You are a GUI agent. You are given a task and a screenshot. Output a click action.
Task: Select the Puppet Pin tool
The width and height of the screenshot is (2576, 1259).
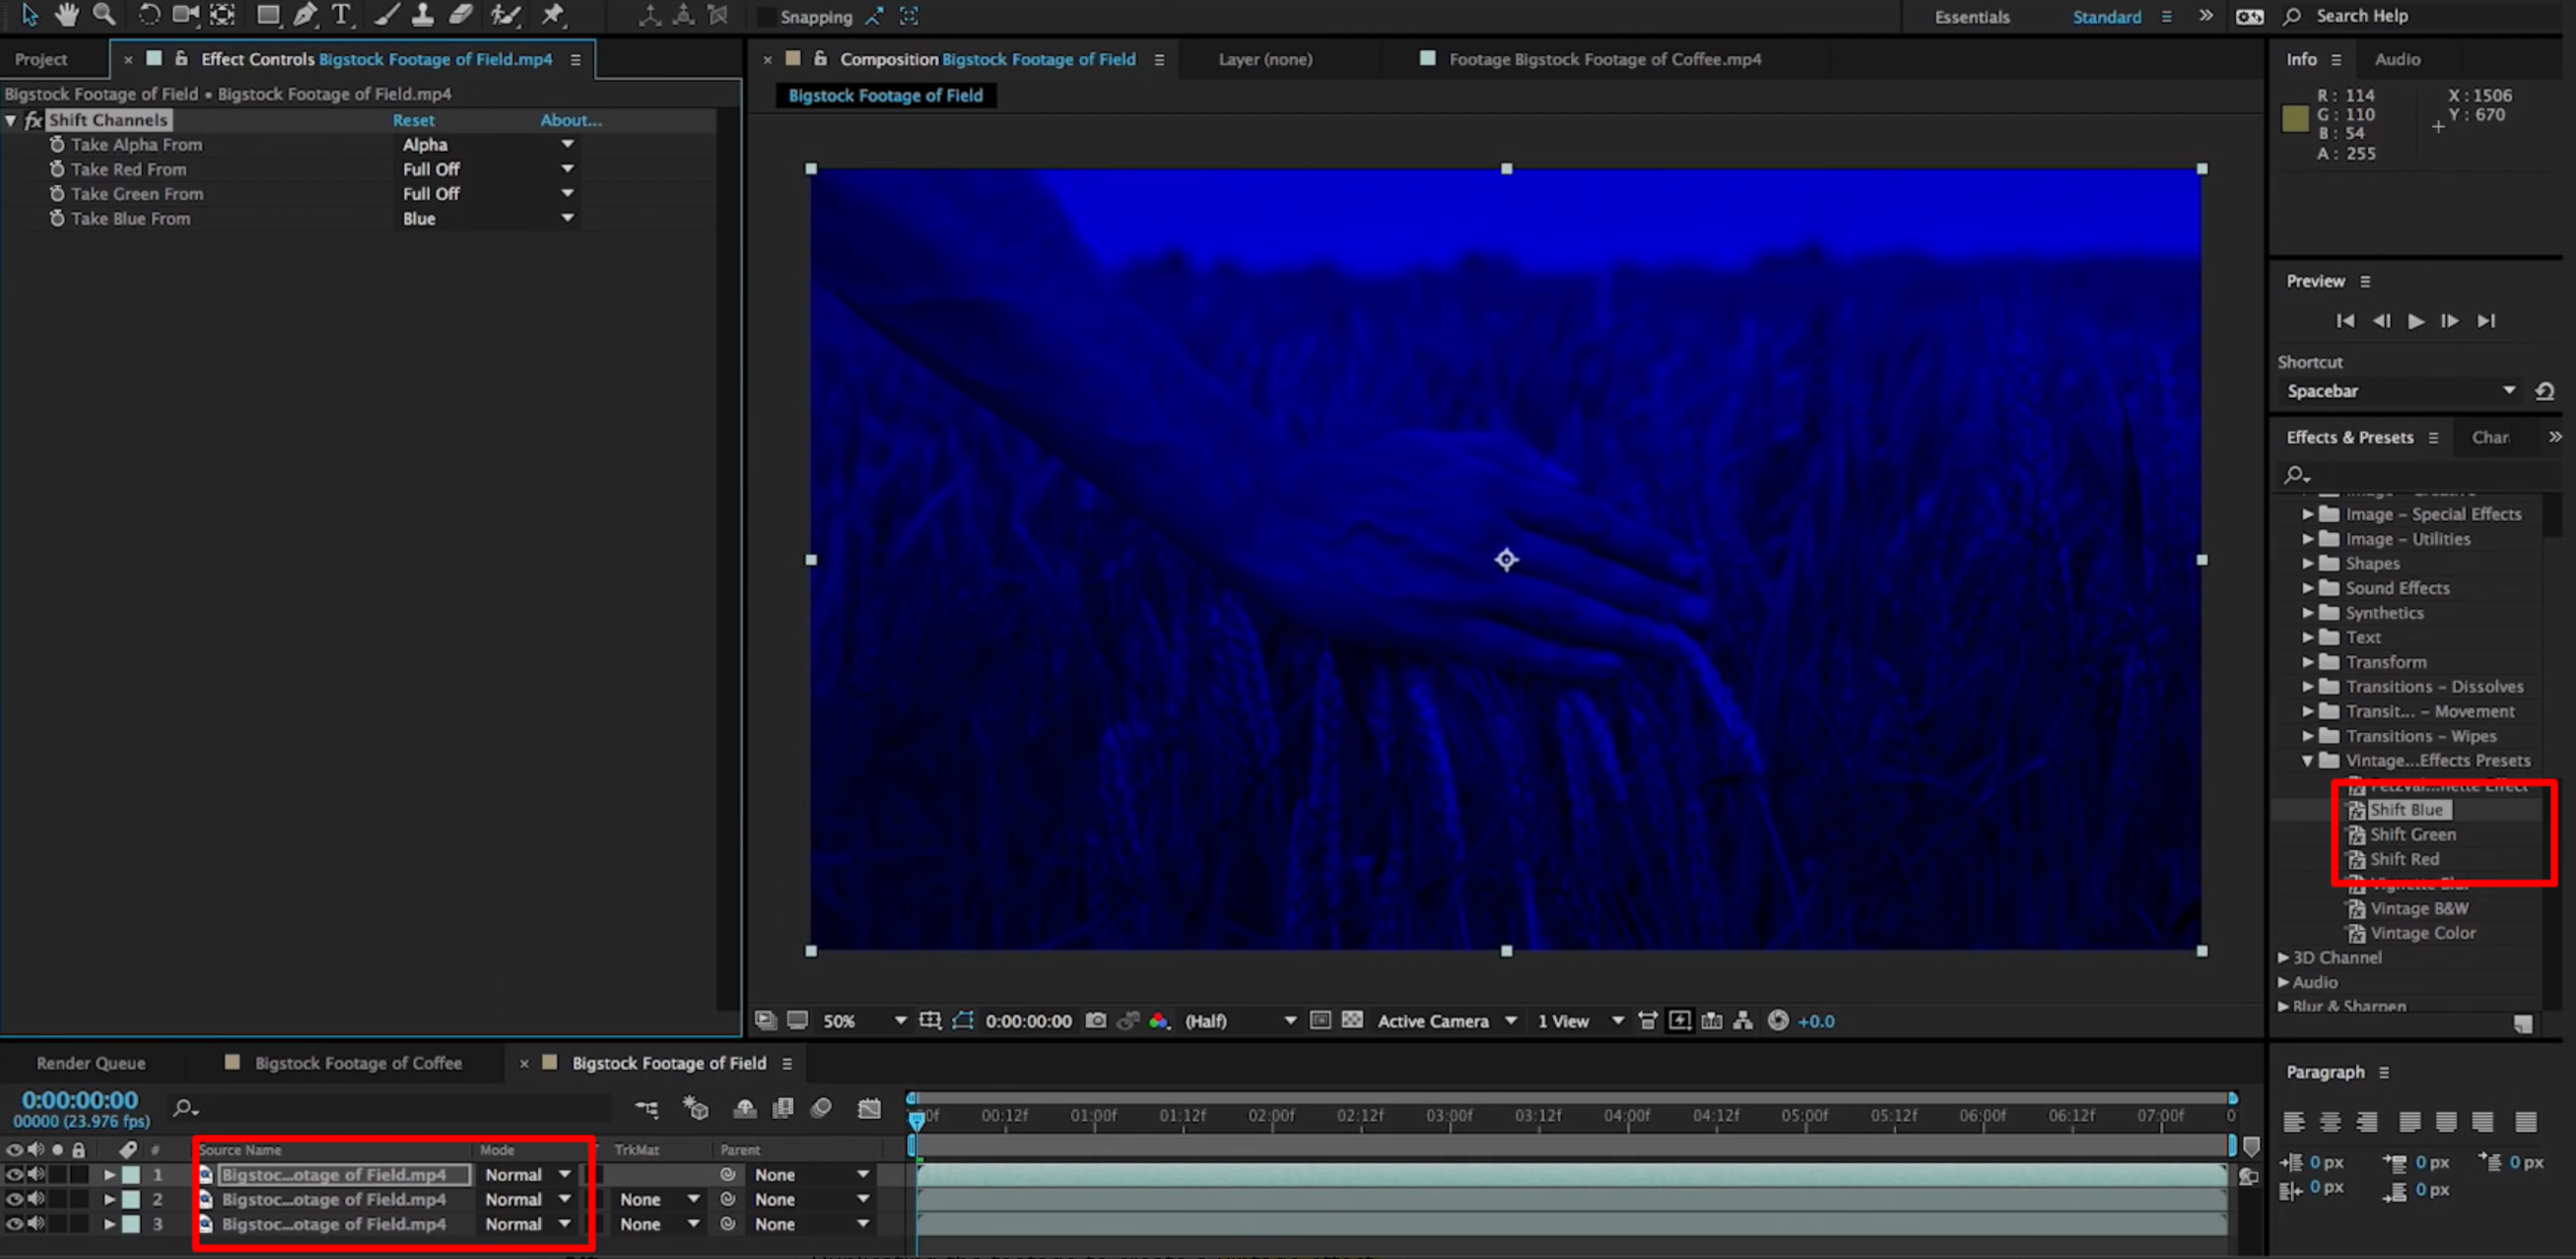(551, 15)
